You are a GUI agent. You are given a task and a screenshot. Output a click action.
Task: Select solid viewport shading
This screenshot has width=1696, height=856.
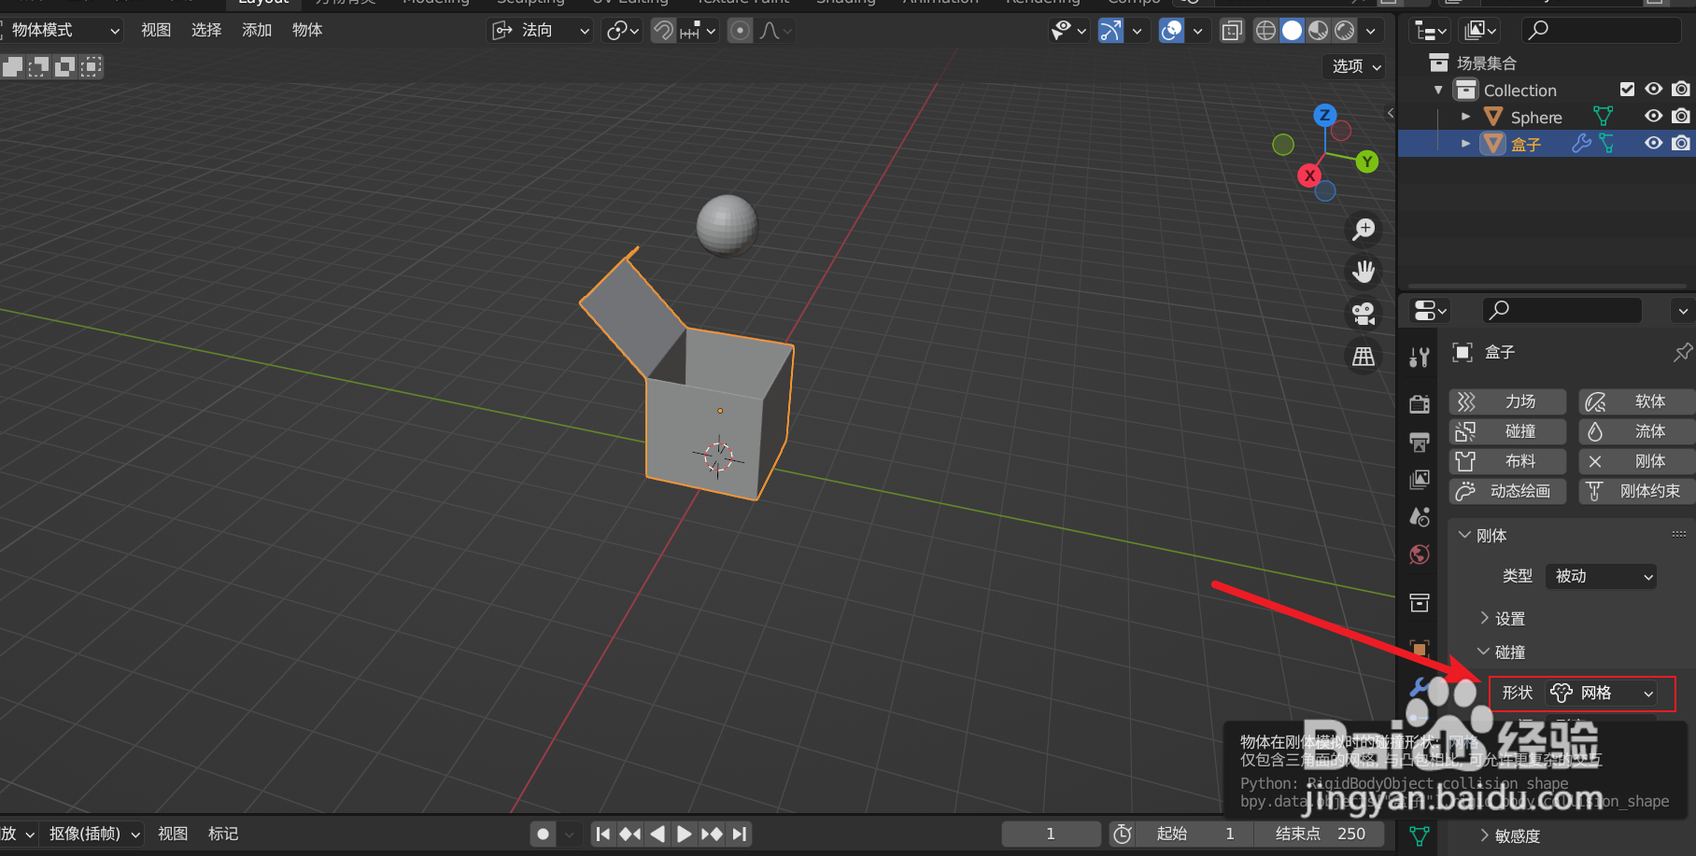pos(1292,31)
